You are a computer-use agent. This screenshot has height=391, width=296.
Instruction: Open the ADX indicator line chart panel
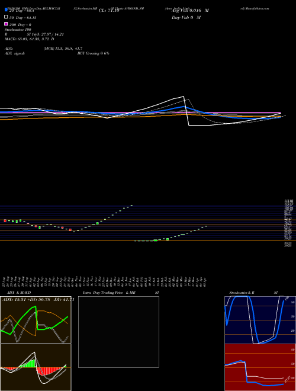(36, 320)
